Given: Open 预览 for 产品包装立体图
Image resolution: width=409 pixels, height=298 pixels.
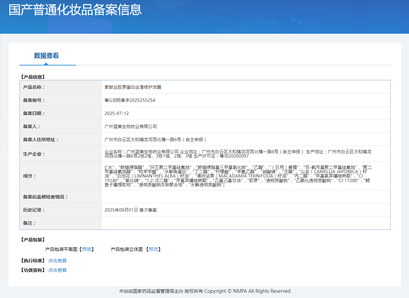Looking at the screenshot, I should pyautogui.click(x=153, y=249).
